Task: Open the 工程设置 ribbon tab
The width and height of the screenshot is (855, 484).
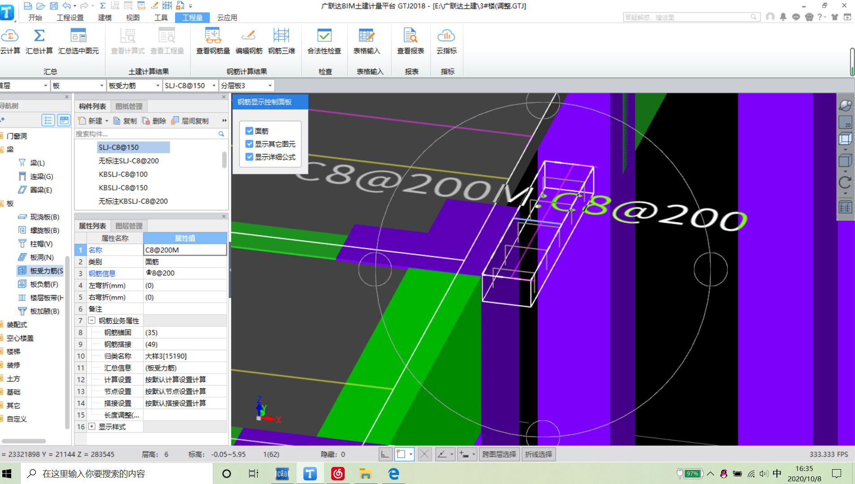Action: [x=70, y=18]
